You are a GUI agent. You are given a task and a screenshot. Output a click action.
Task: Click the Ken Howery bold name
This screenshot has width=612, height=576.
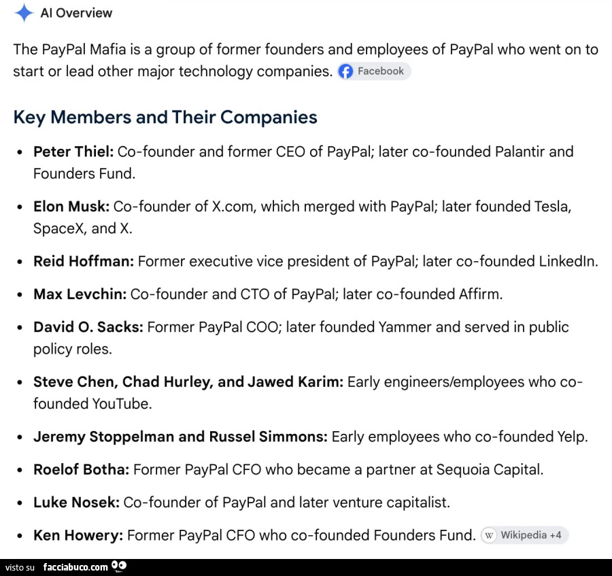point(78,535)
